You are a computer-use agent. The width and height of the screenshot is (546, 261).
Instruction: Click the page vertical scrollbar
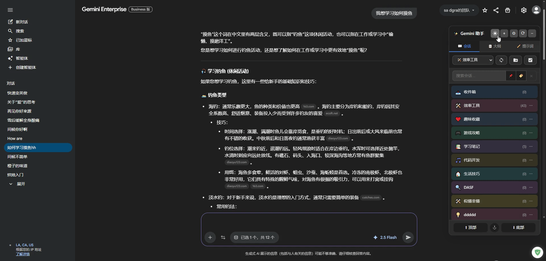(x=544, y=34)
